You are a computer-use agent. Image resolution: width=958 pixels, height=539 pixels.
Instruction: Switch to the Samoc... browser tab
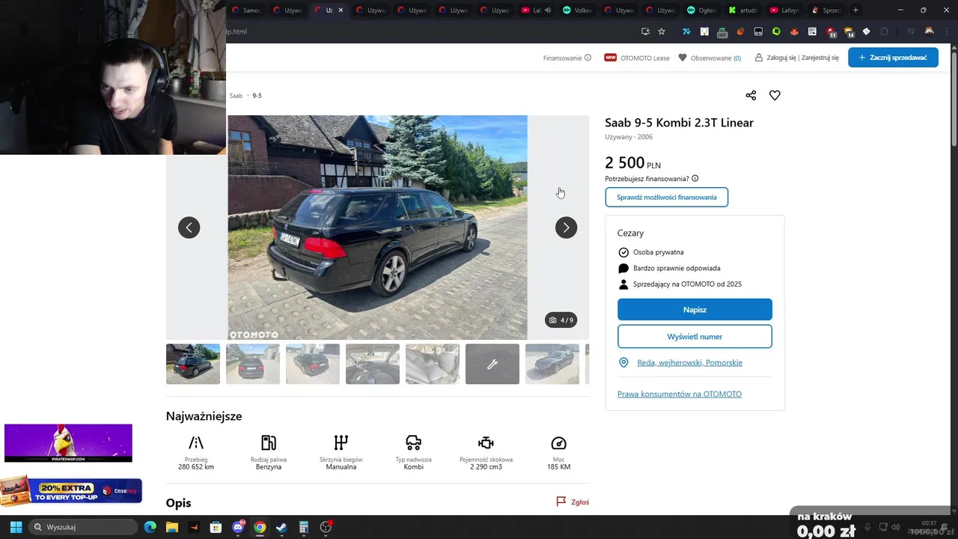click(x=247, y=10)
